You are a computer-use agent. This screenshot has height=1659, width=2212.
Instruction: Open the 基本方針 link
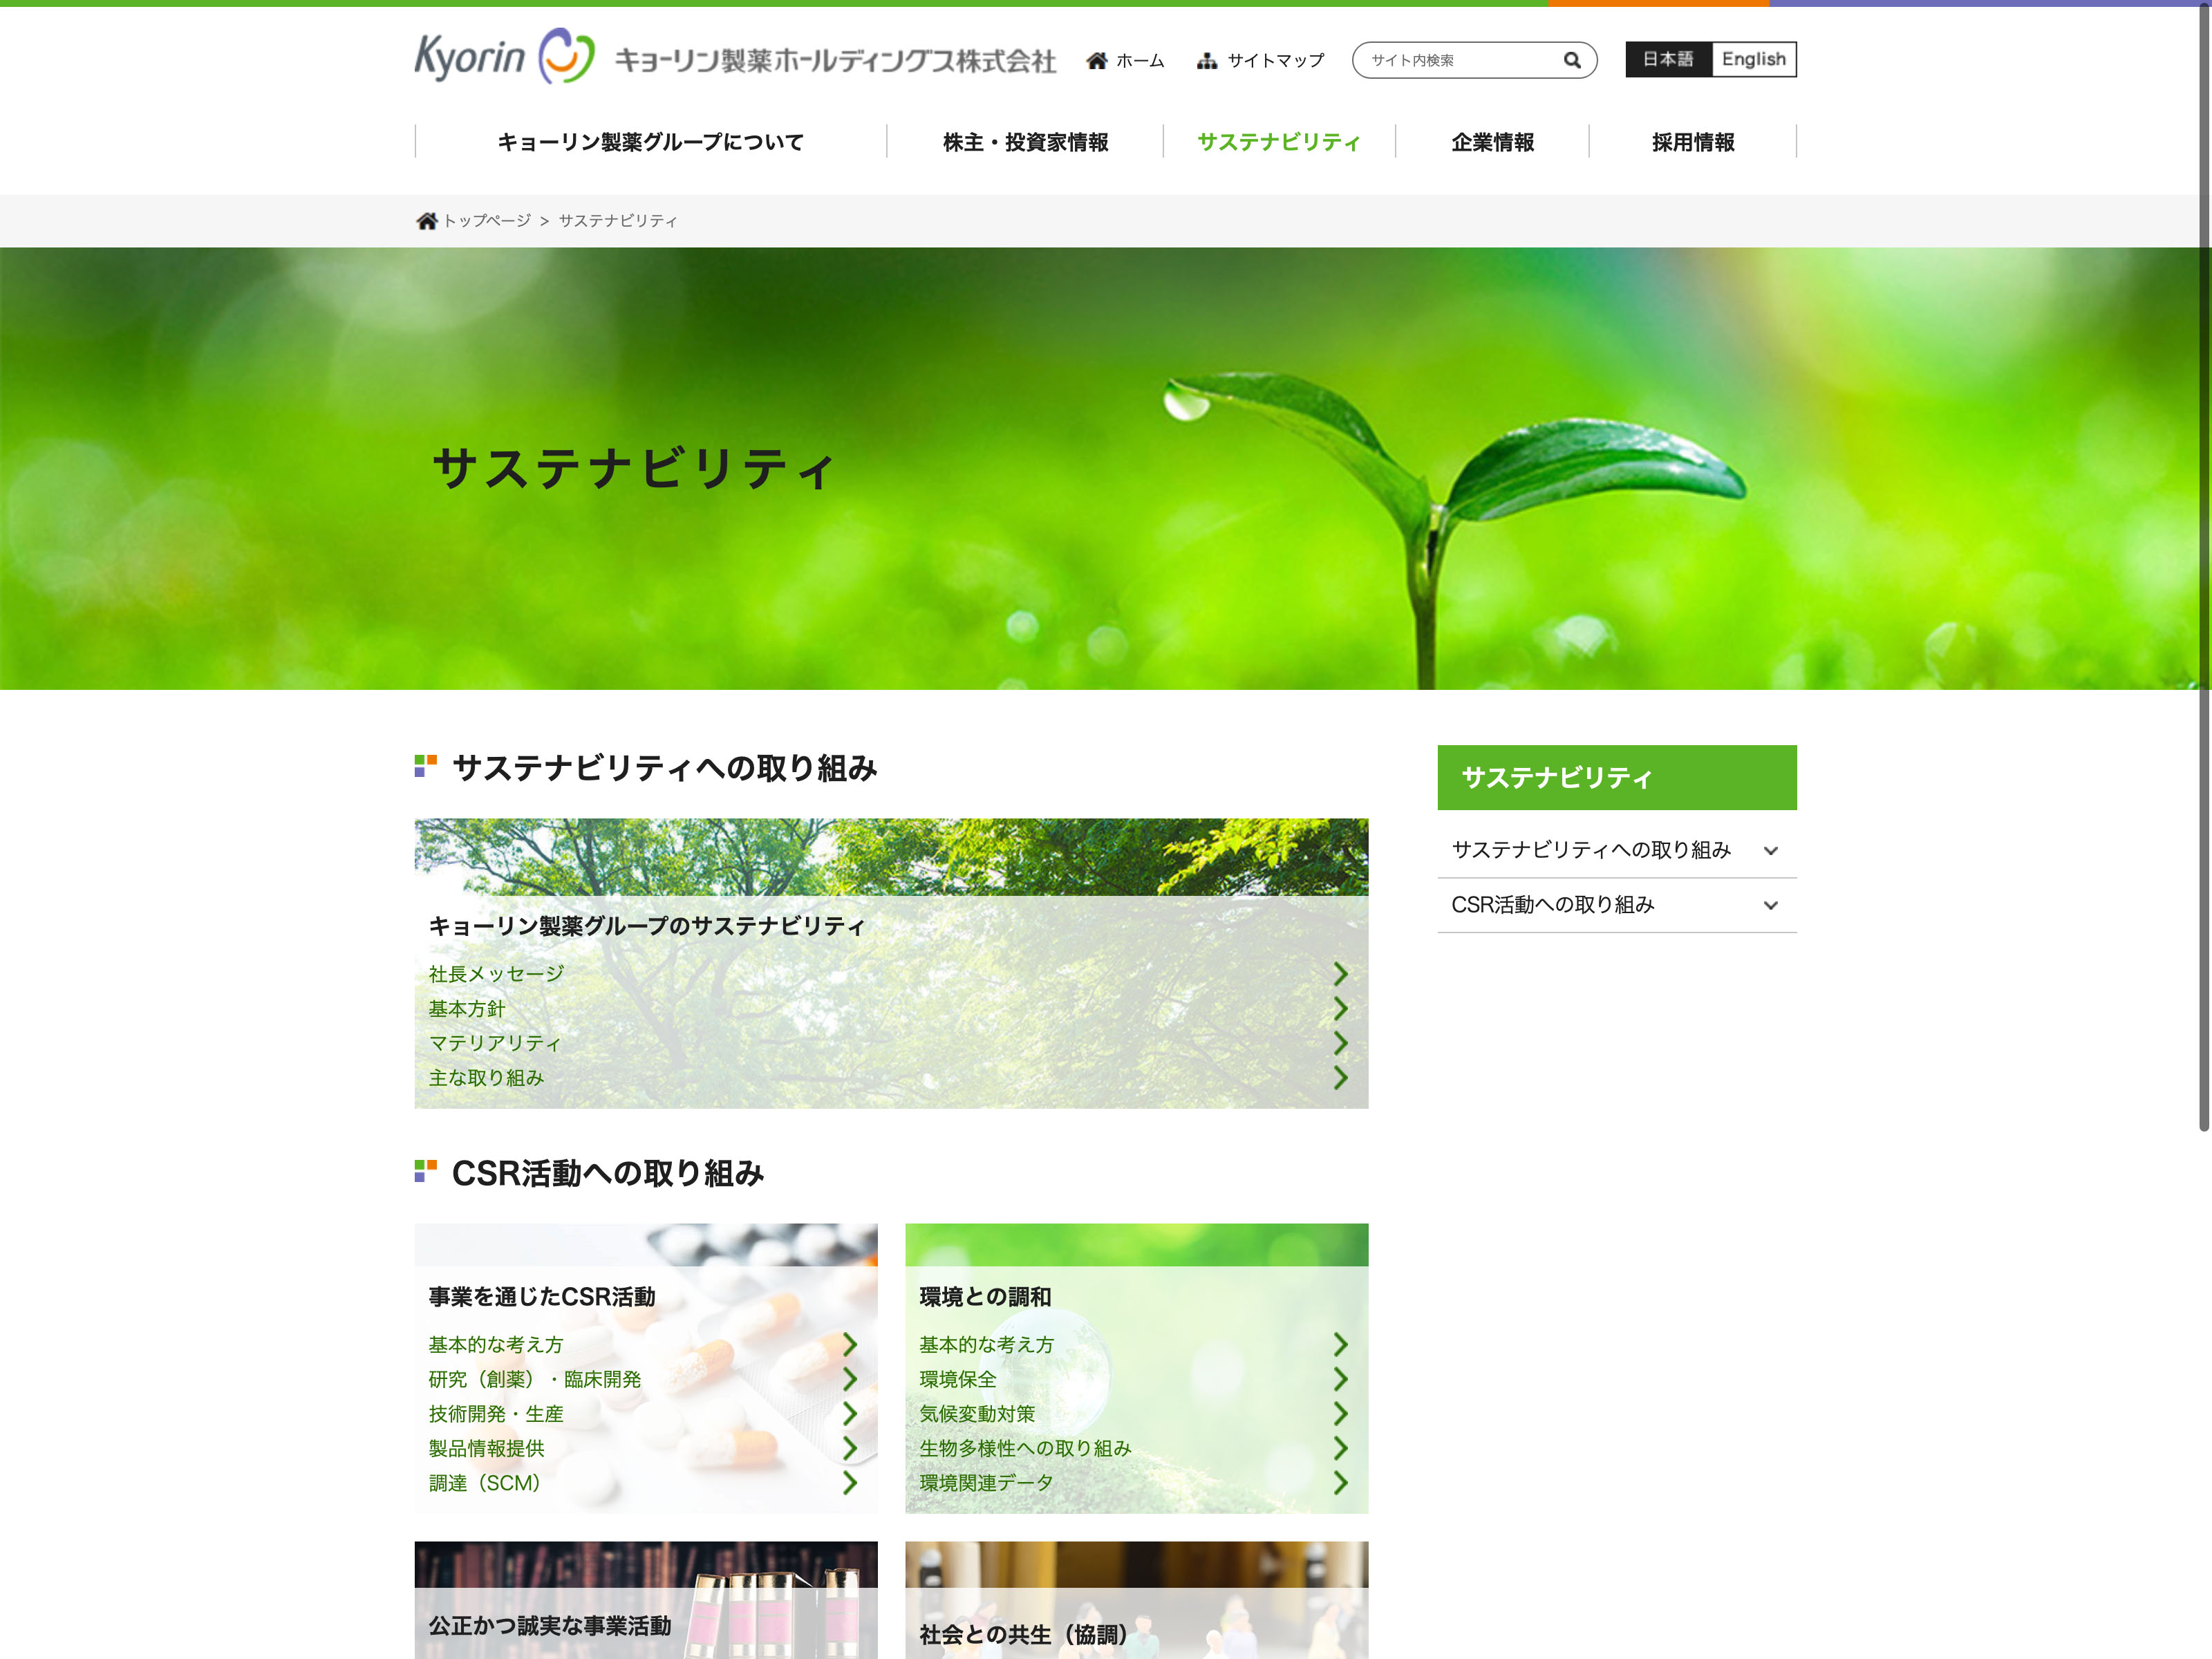click(x=467, y=1009)
